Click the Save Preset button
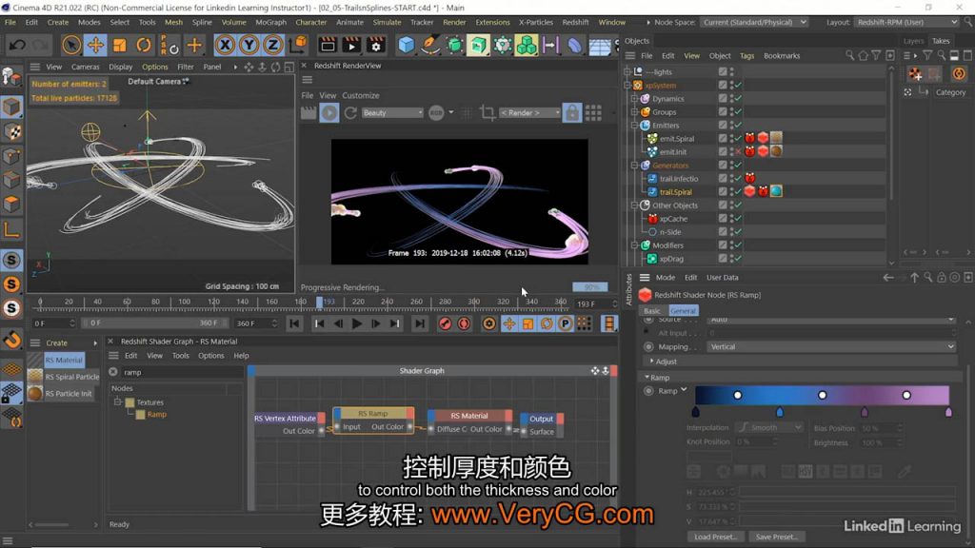975x548 pixels. point(777,537)
